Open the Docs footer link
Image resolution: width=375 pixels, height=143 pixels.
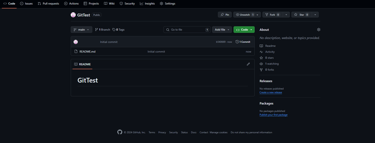click(x=194, y=132)
